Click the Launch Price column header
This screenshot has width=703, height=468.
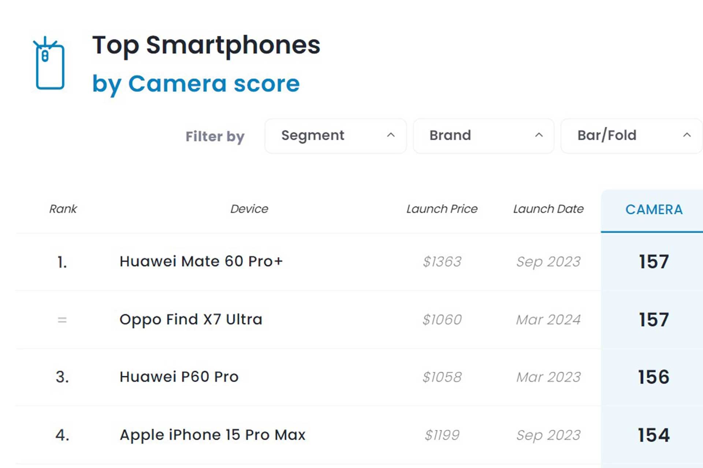pyautogui.click(x=442, y=209)
